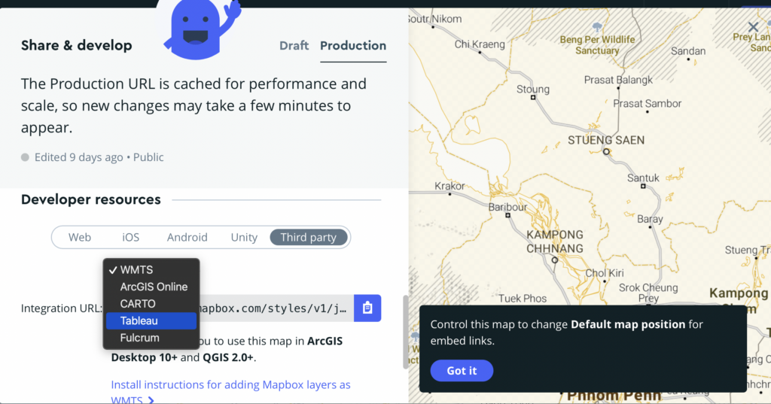Choose Fulcrum in the dropdown list

(151, 338)
